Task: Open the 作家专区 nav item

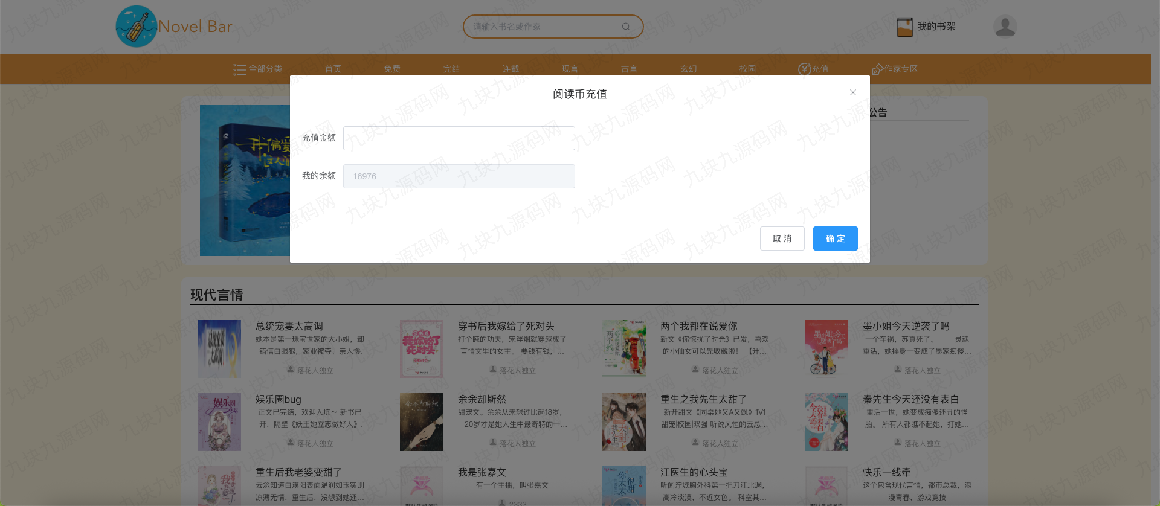Action: [895, 69]
